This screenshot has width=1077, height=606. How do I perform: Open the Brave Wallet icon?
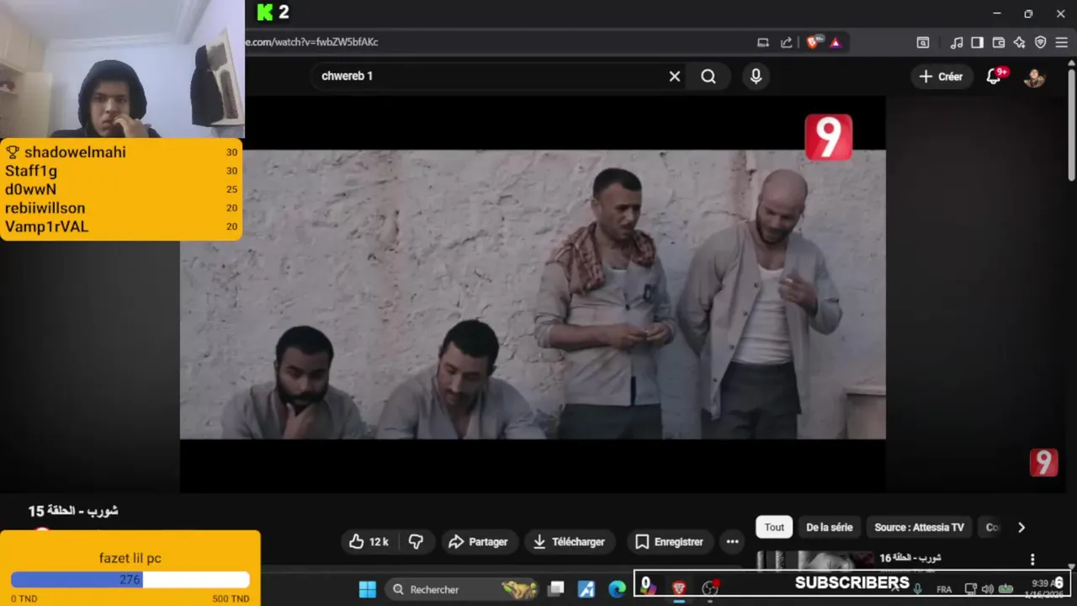(999, 42)
